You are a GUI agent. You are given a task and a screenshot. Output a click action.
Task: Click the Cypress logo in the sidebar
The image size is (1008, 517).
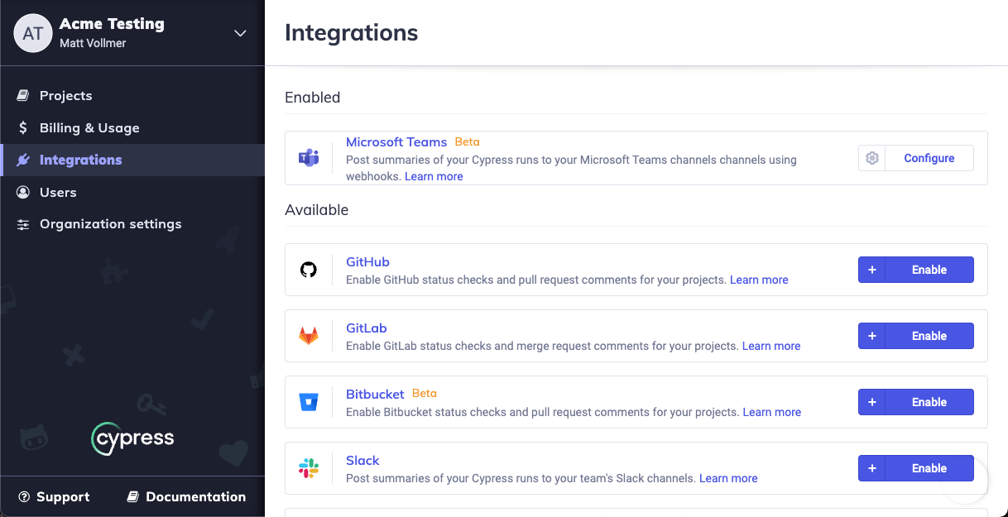point(132,438)
